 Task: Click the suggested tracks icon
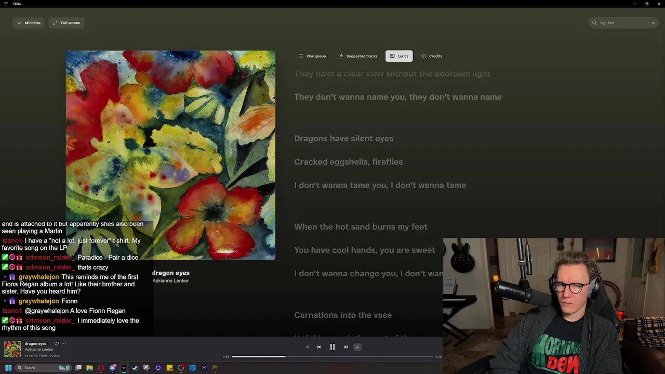pyautogui.click(x=341, y=56)
